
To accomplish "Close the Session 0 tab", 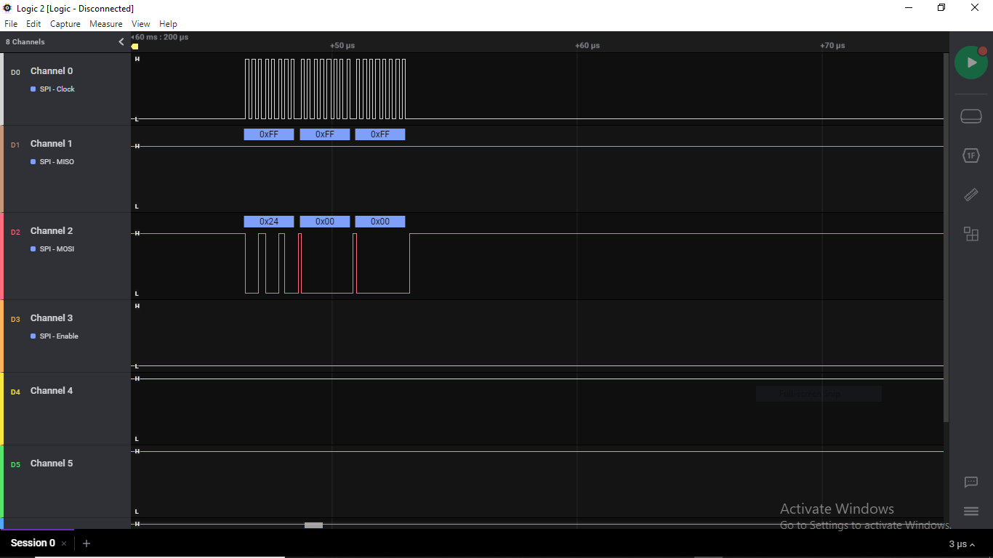I will 64,543.
